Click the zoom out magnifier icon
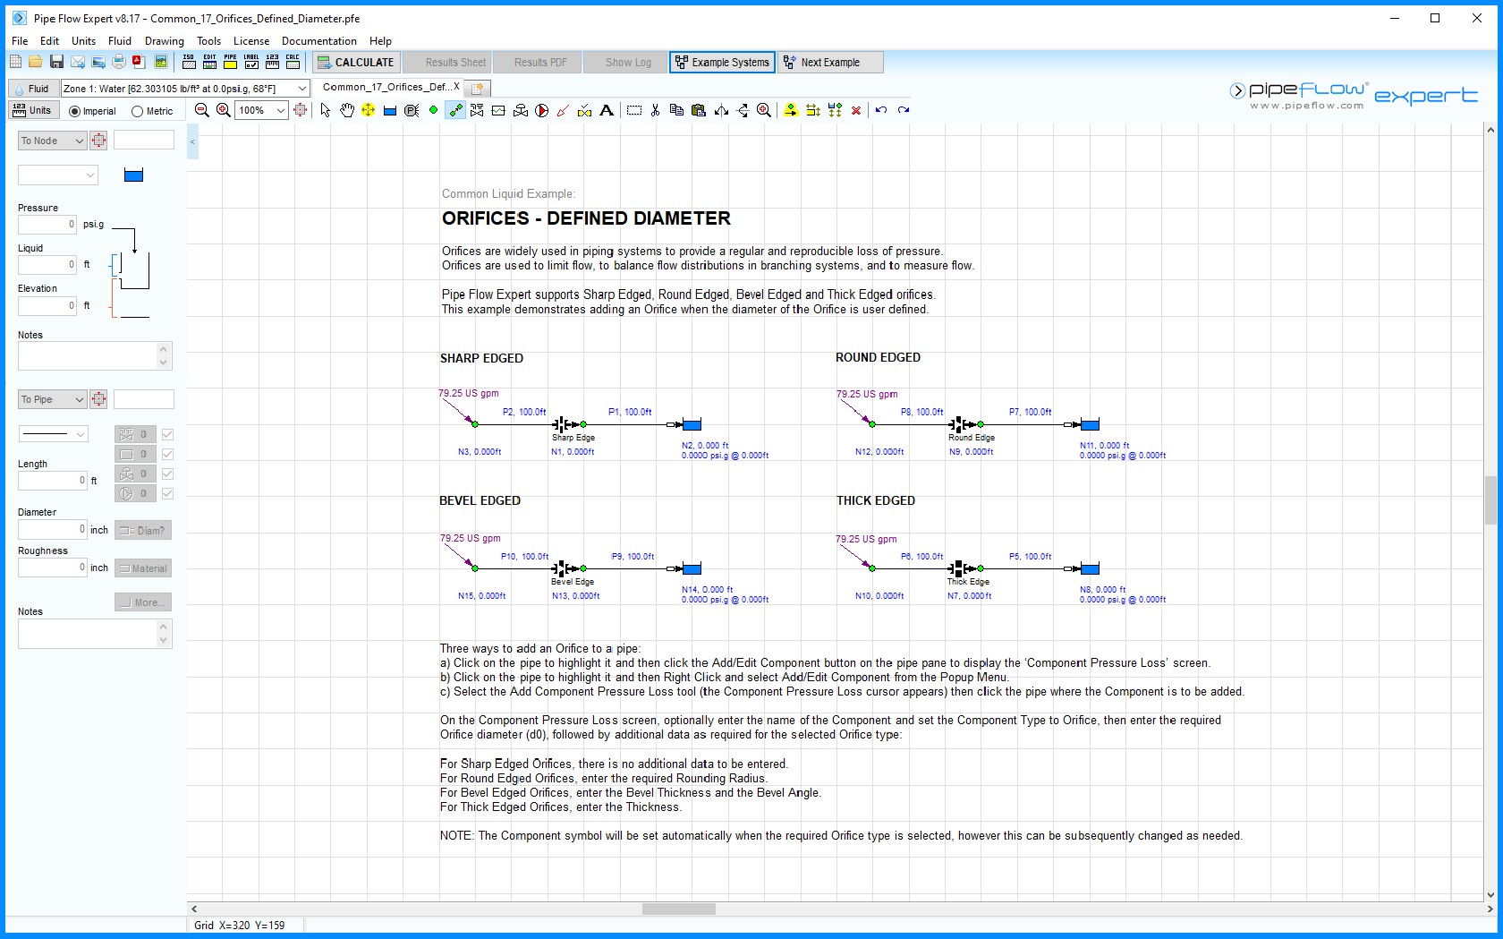 (202, 110)
